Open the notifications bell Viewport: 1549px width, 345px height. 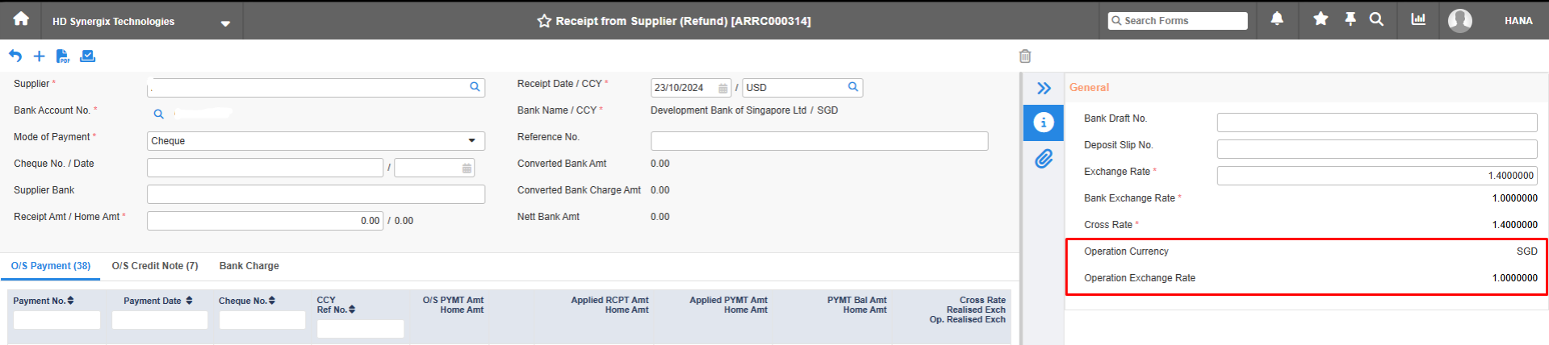(1277, 19)
